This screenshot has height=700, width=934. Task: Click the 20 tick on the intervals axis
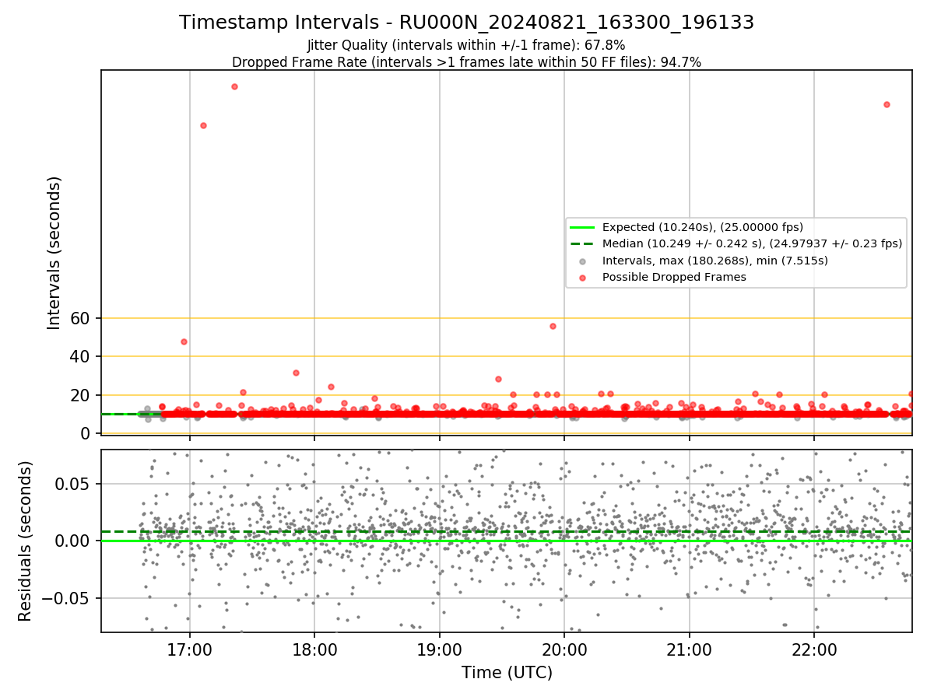(x=81, y=395)
